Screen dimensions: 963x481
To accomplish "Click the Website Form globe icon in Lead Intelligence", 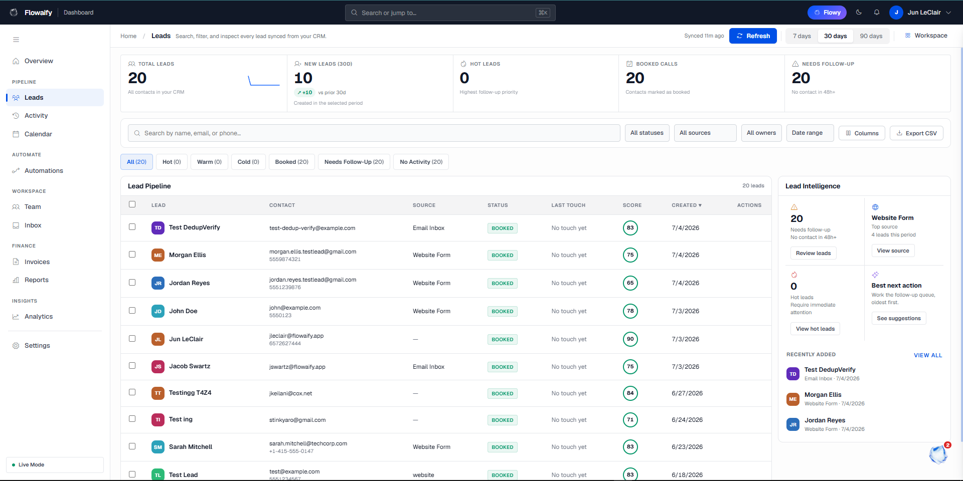I will 875,207.
